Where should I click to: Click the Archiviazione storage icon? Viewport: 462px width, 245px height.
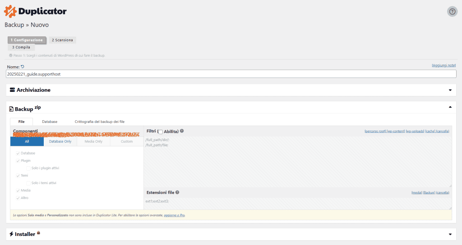pos(12,90)
